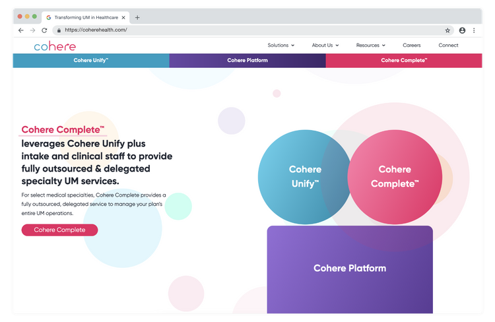Image resolution: width=495 pixels, height=322 pixels.
Task: Select the Cohere Platform purple tab
Action: pyautogui.click(x=247, y=60)
